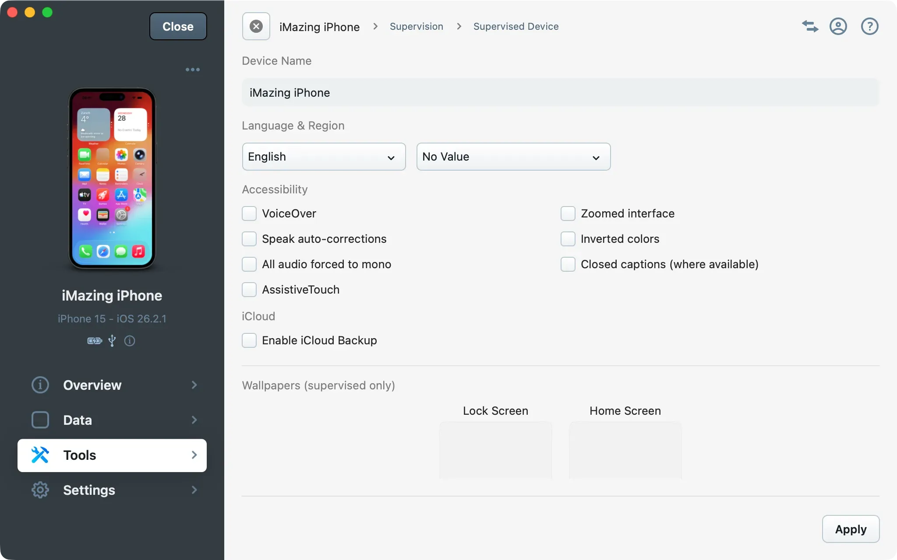Open the help question mark icon
Image resolution: width=897 pixels, height=560 pixels.
(869, 26)
